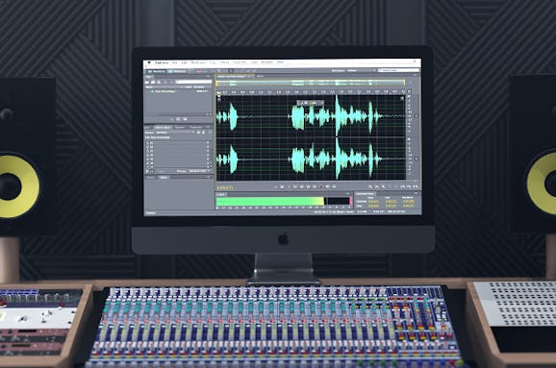This screenshot has height=368, width=556.
Task: Click the red Record button
Action: [x=321, y=186]
